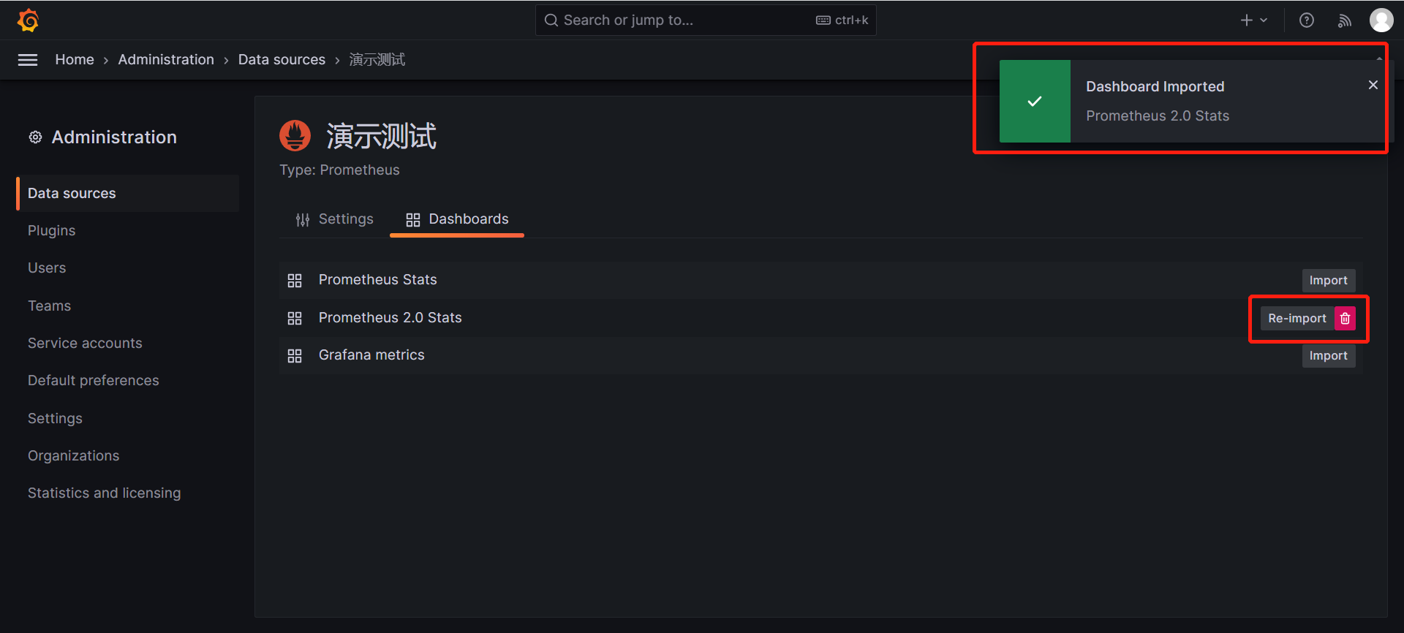Click the Prometheus flame data source icon
The height and width of the screenshot is (633, 1404).
pos(295,136)
